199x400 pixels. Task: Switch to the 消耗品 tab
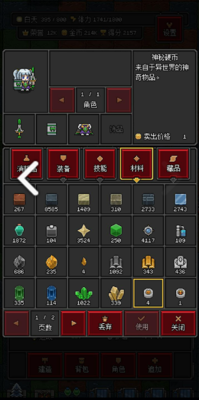pyautogui.click(x=27, y=164)
